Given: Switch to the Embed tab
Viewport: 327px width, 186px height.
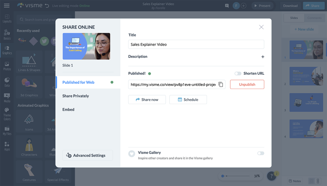Looking at the screenshot, I should click(x=68, y=110).
